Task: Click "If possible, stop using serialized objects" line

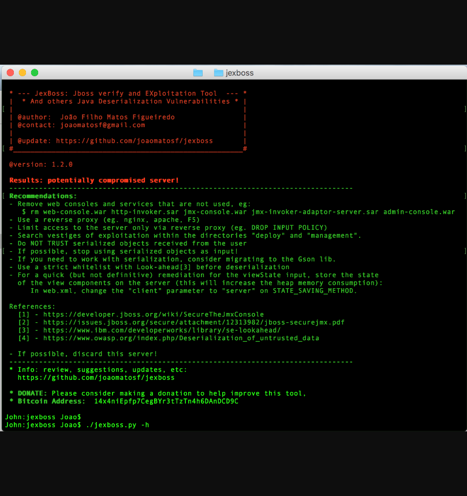Action: tap(124, 252)
